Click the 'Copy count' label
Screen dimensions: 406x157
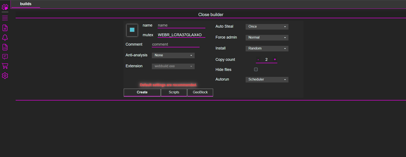(225, 60)
